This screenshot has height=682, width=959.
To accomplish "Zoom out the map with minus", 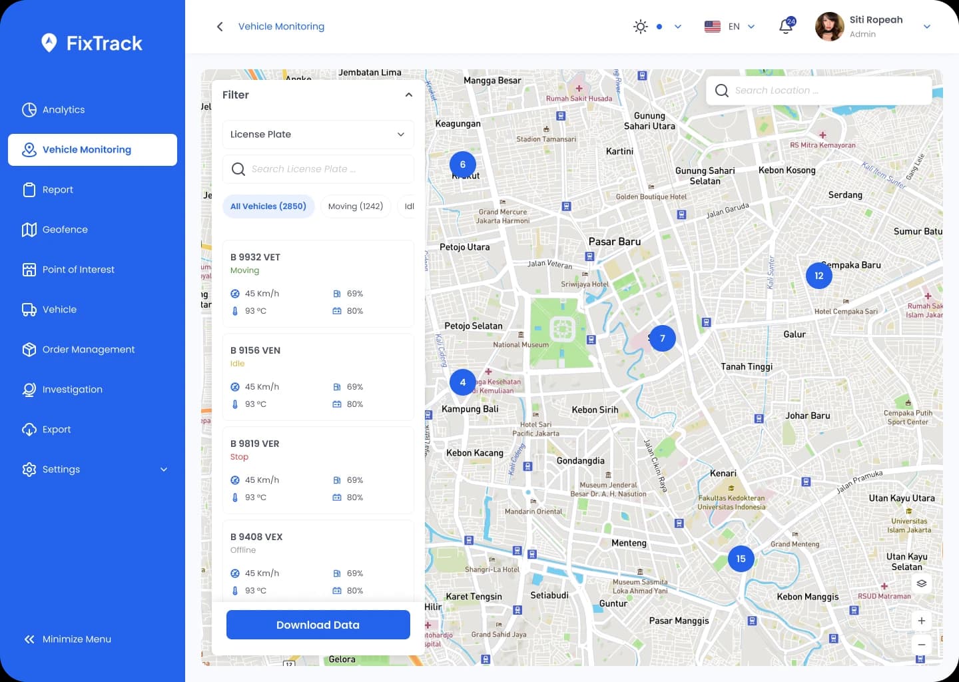I will (x=922, y=645).
